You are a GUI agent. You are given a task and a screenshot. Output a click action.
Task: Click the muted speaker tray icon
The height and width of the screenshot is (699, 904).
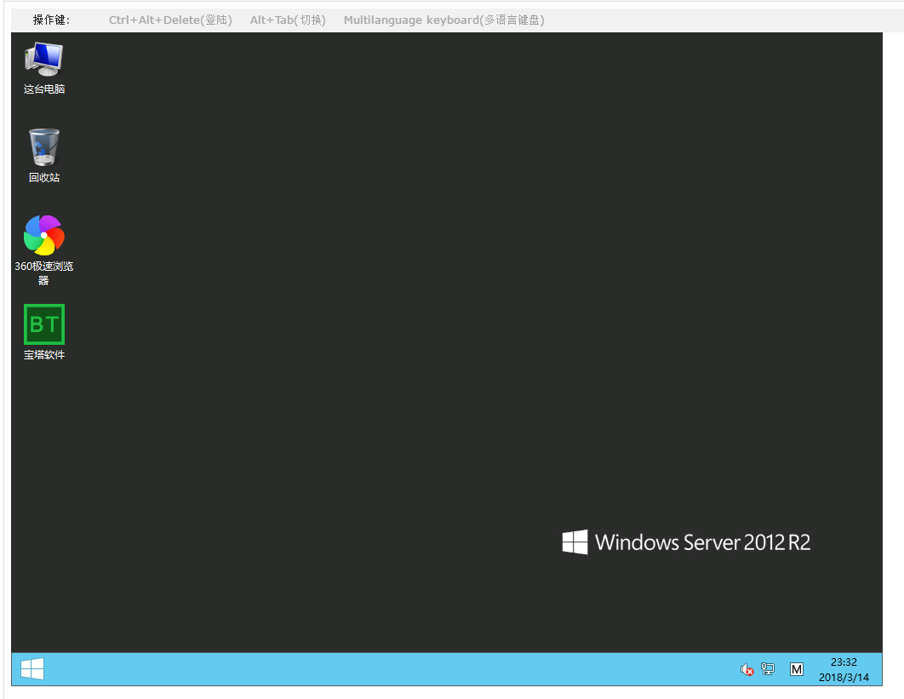pos(747,670)
